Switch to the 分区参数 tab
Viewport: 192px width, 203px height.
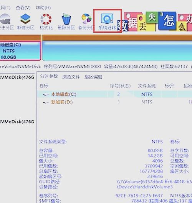tap(49, 77)
